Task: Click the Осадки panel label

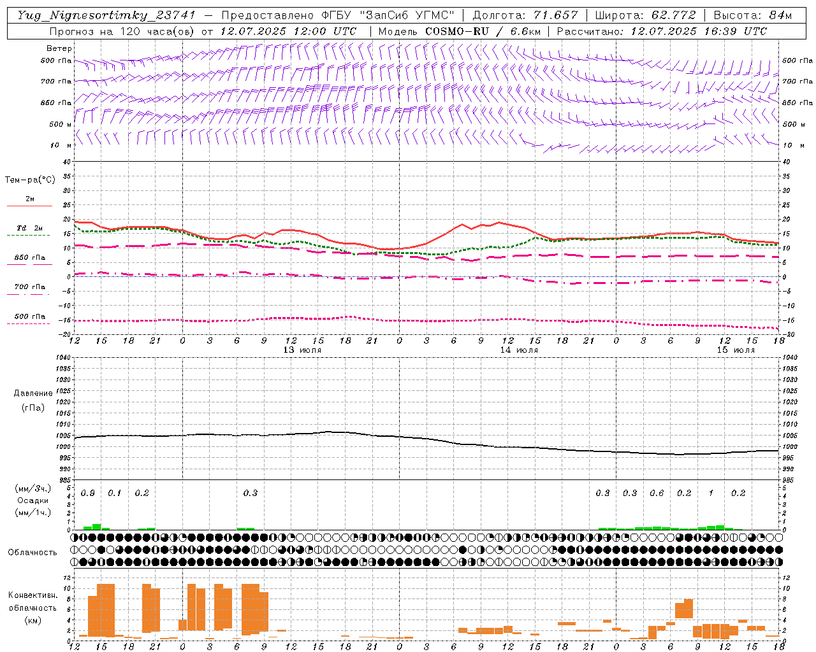Action: tap(33, 501)
